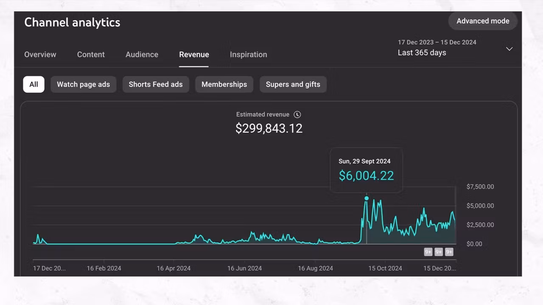Viewport: 543px width, 305px height.
Task: Open the rightmost 9+ video marker badge
Action: 449,252
